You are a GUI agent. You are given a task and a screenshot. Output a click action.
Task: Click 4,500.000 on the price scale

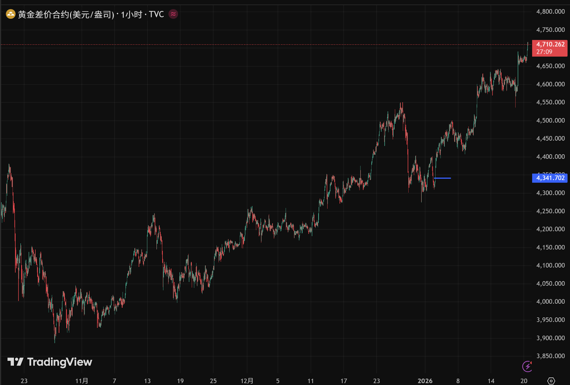[x=550, y=120]
